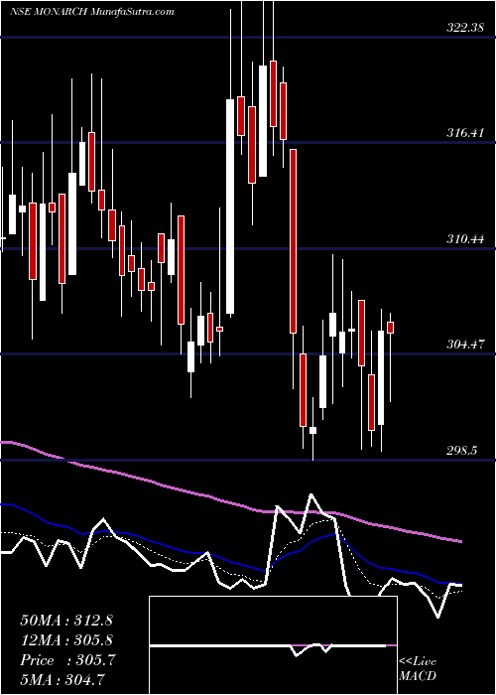Click the 298.5 price level label

point(462,451)
